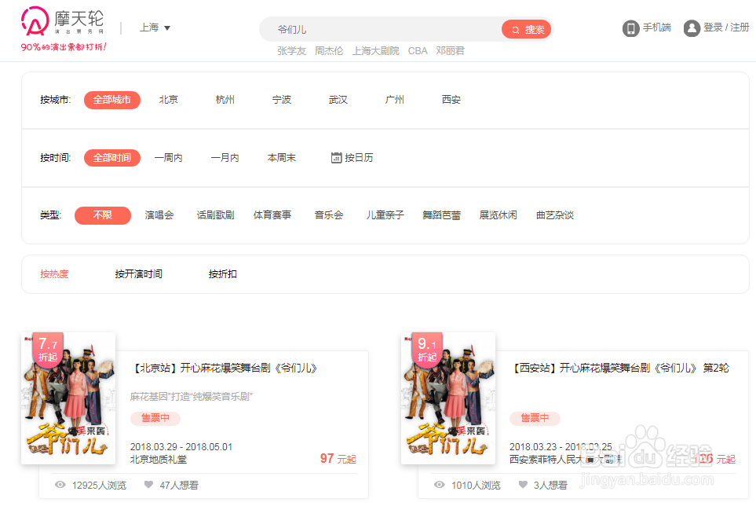Open 【西安站】开心麻花 第2轮 title

pos(619,368)
